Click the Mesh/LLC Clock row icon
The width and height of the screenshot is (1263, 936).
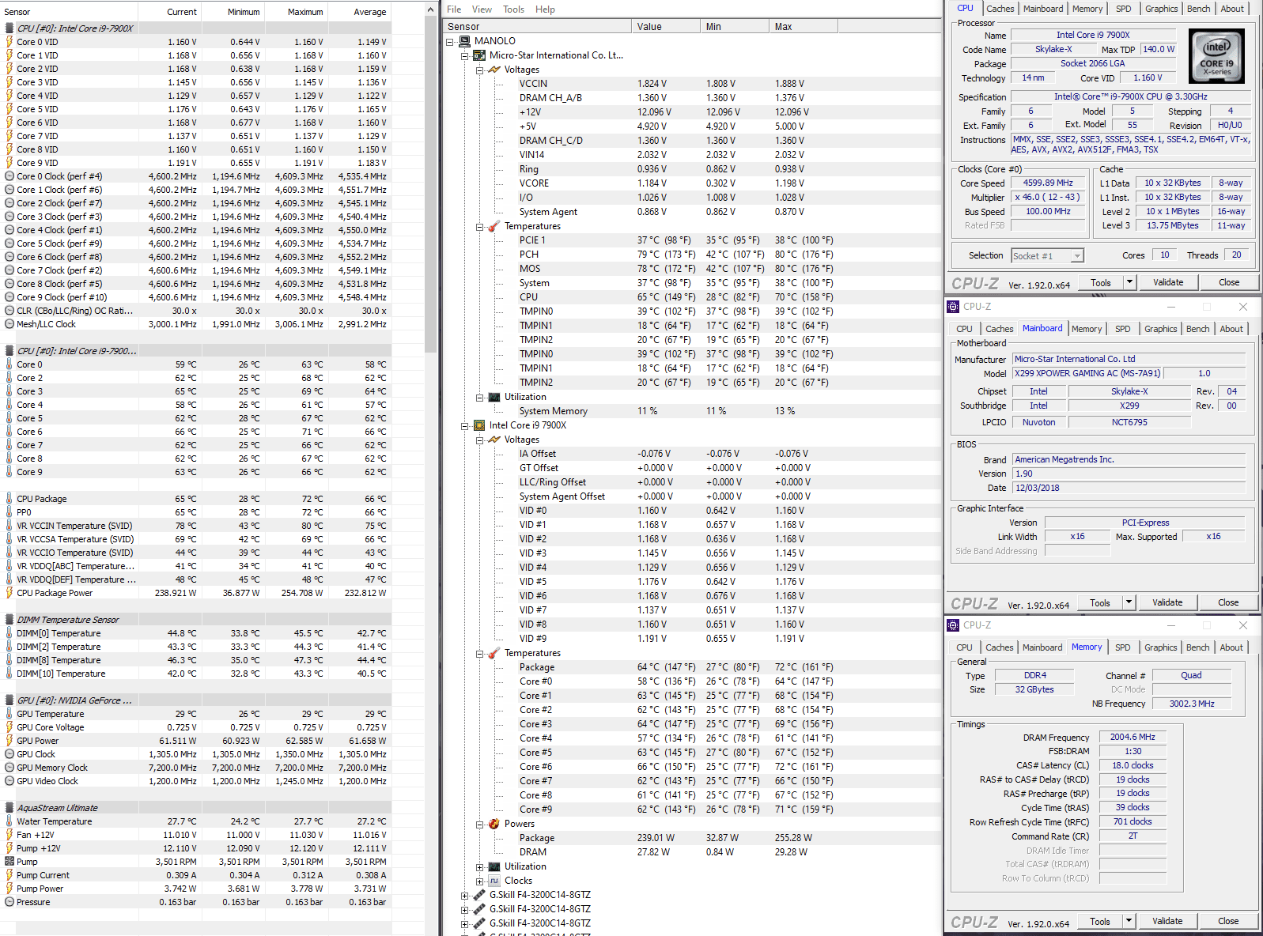point(9,324)
